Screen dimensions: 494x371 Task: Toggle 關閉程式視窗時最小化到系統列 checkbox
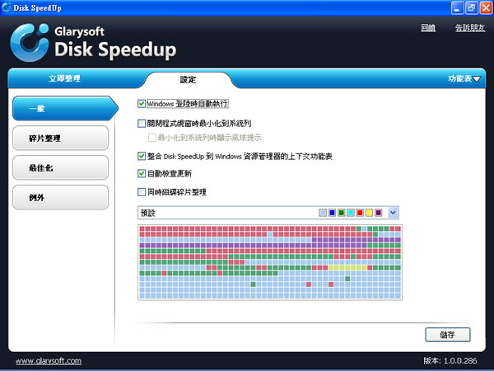(142, 123)
